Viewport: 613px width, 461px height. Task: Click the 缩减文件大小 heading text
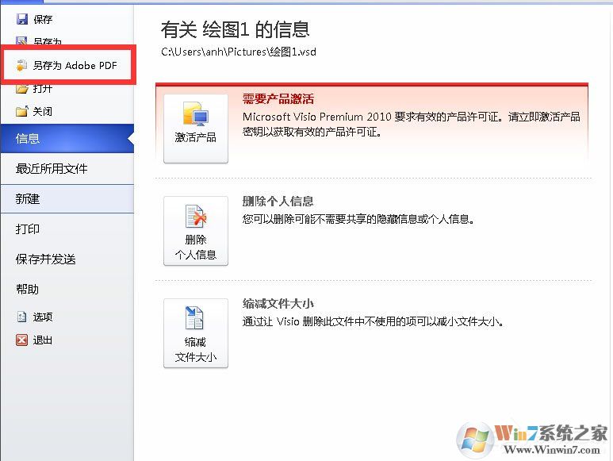(278, 303)
